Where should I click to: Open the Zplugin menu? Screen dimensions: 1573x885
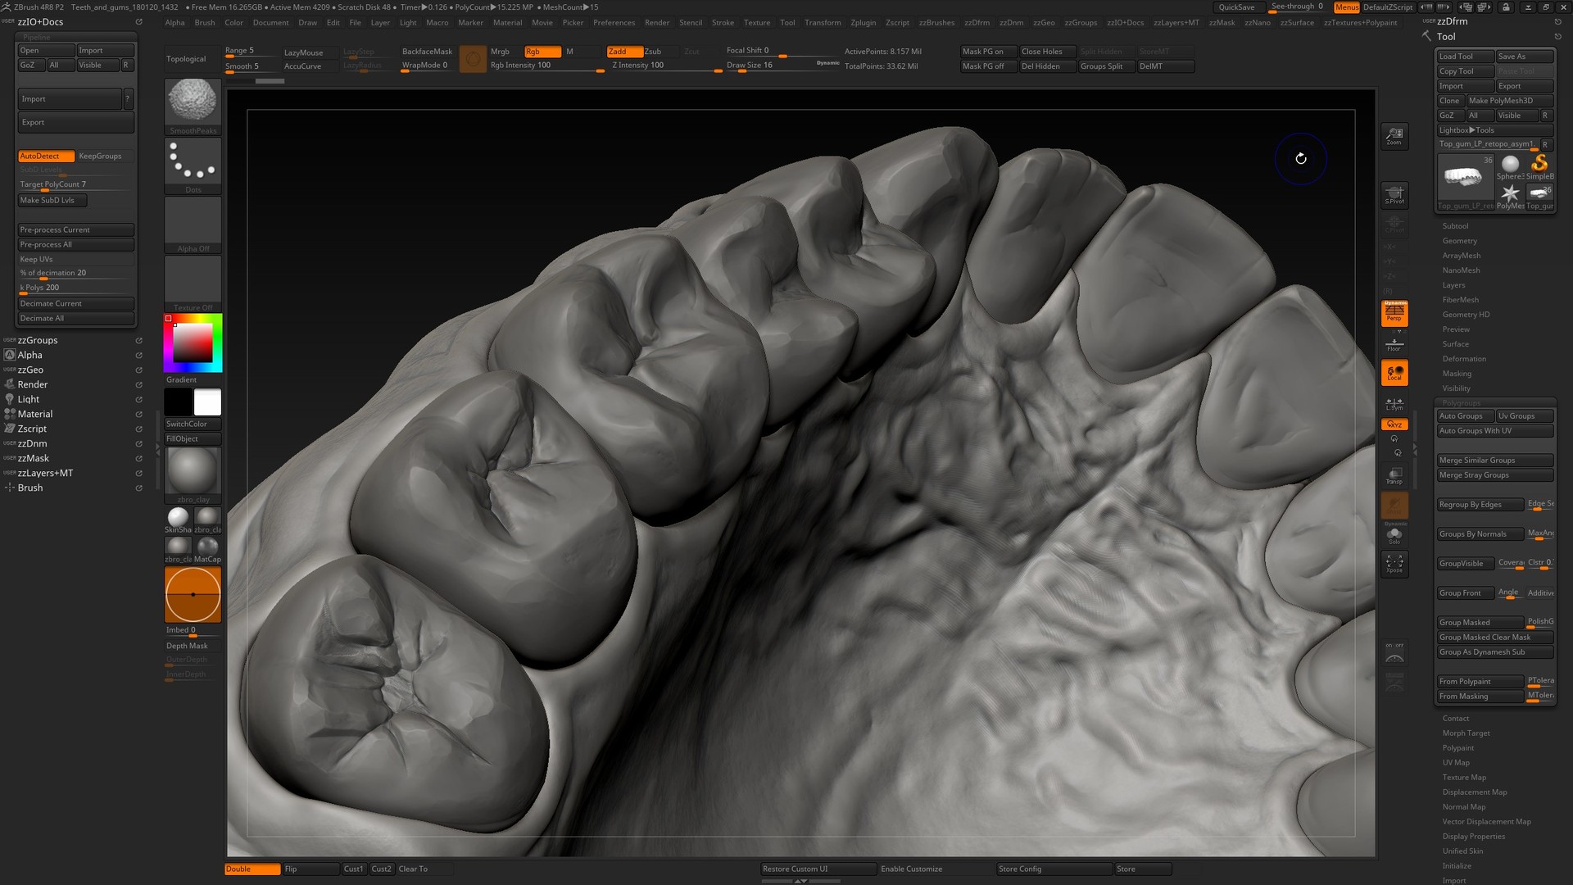coord(863,23)
